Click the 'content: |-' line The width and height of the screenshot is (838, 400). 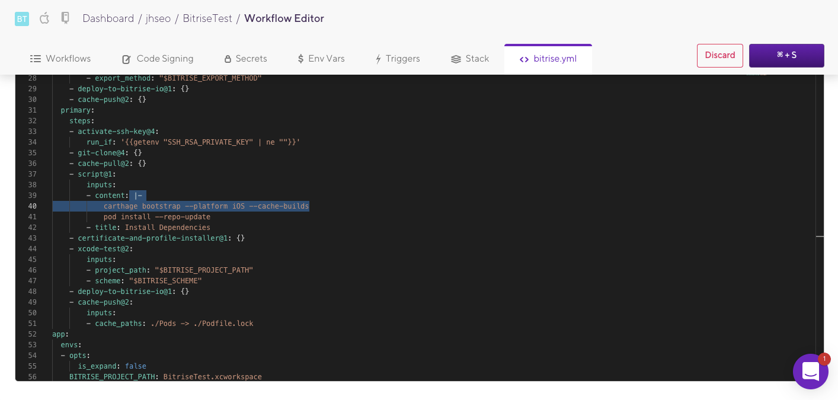point(114,196)
